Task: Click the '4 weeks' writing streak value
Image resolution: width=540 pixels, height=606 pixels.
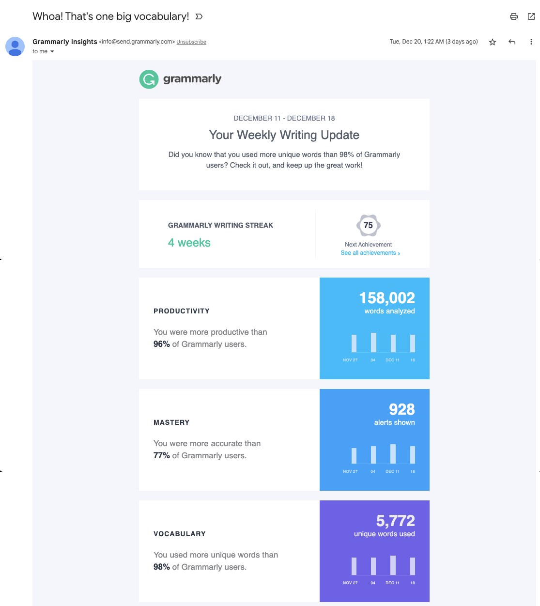Action: point(189,243)
